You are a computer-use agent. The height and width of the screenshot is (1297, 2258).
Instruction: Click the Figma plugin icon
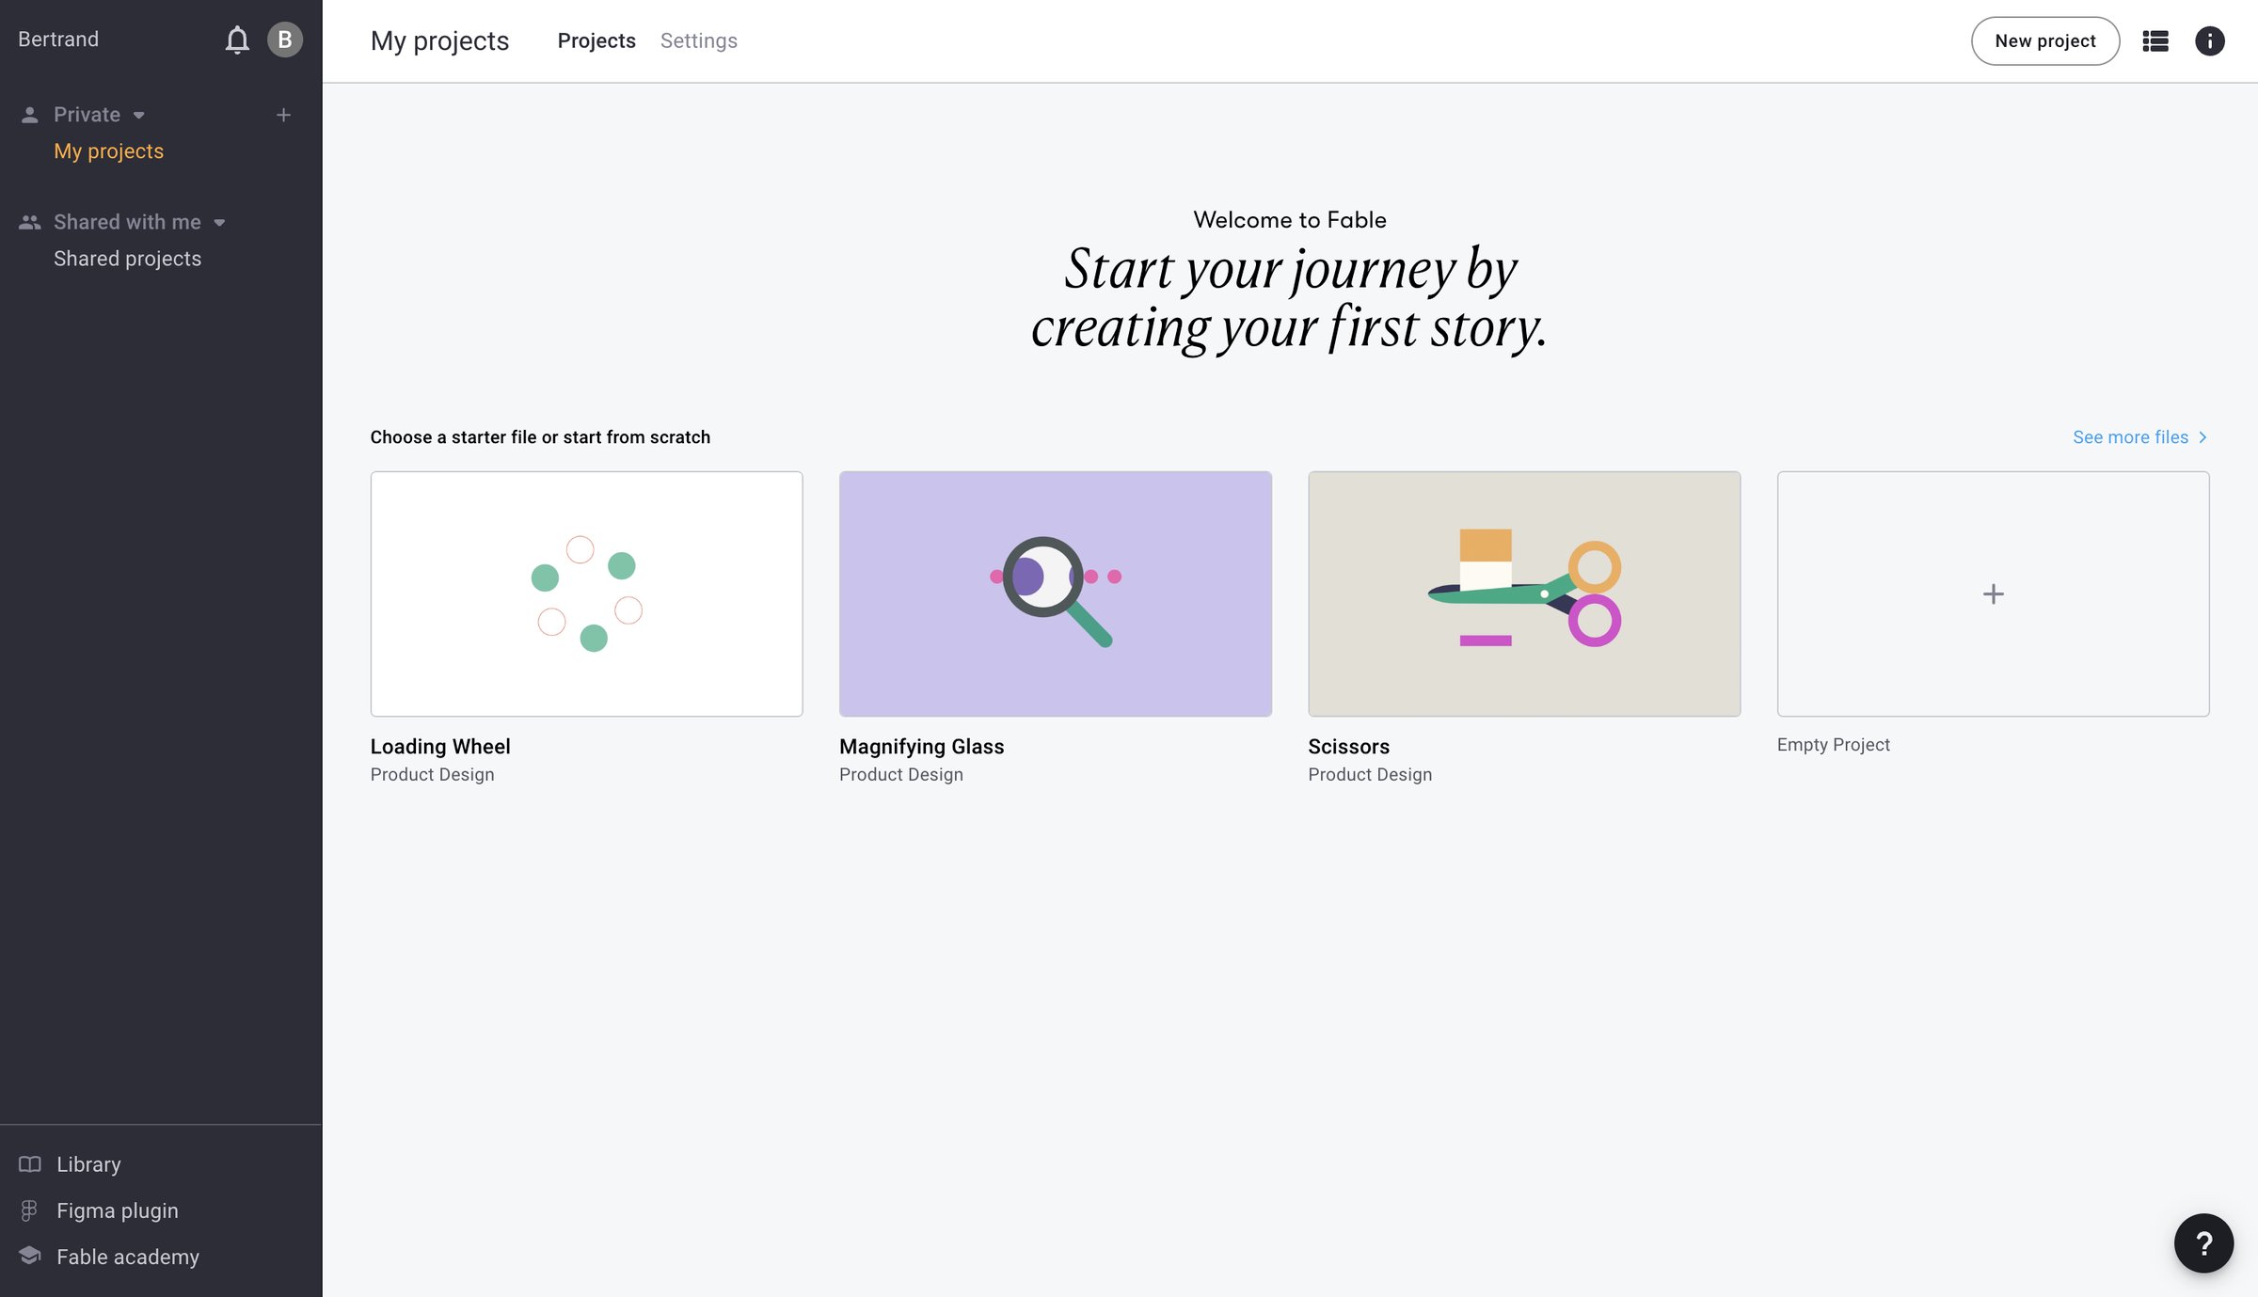(29, 1210)
